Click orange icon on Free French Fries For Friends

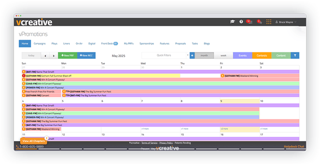(24, 91)
